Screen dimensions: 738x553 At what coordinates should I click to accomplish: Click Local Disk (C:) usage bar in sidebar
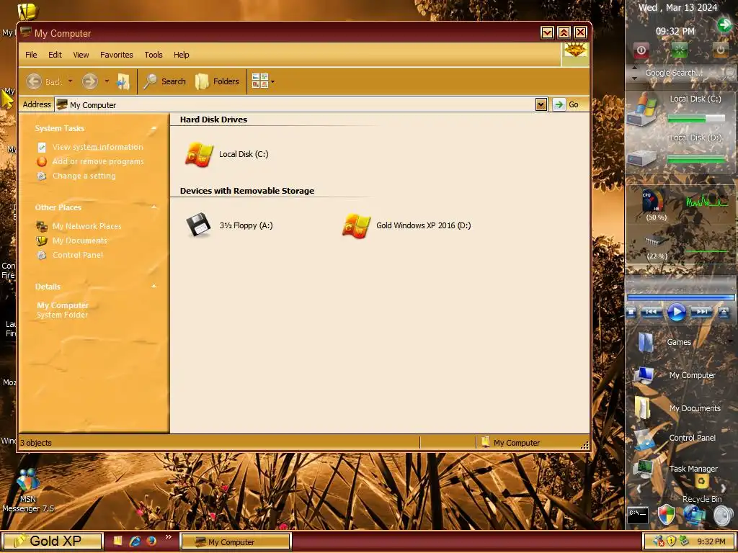click(697, 120)
